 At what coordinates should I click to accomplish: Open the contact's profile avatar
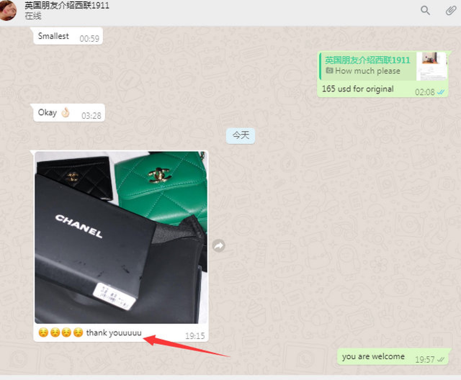7,10
